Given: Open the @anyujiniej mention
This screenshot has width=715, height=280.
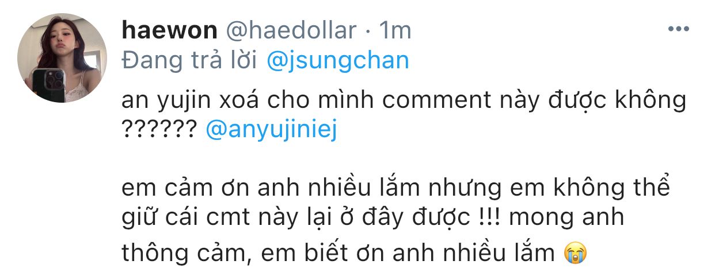Looking at the screenshot, I should tap(271, 130).
